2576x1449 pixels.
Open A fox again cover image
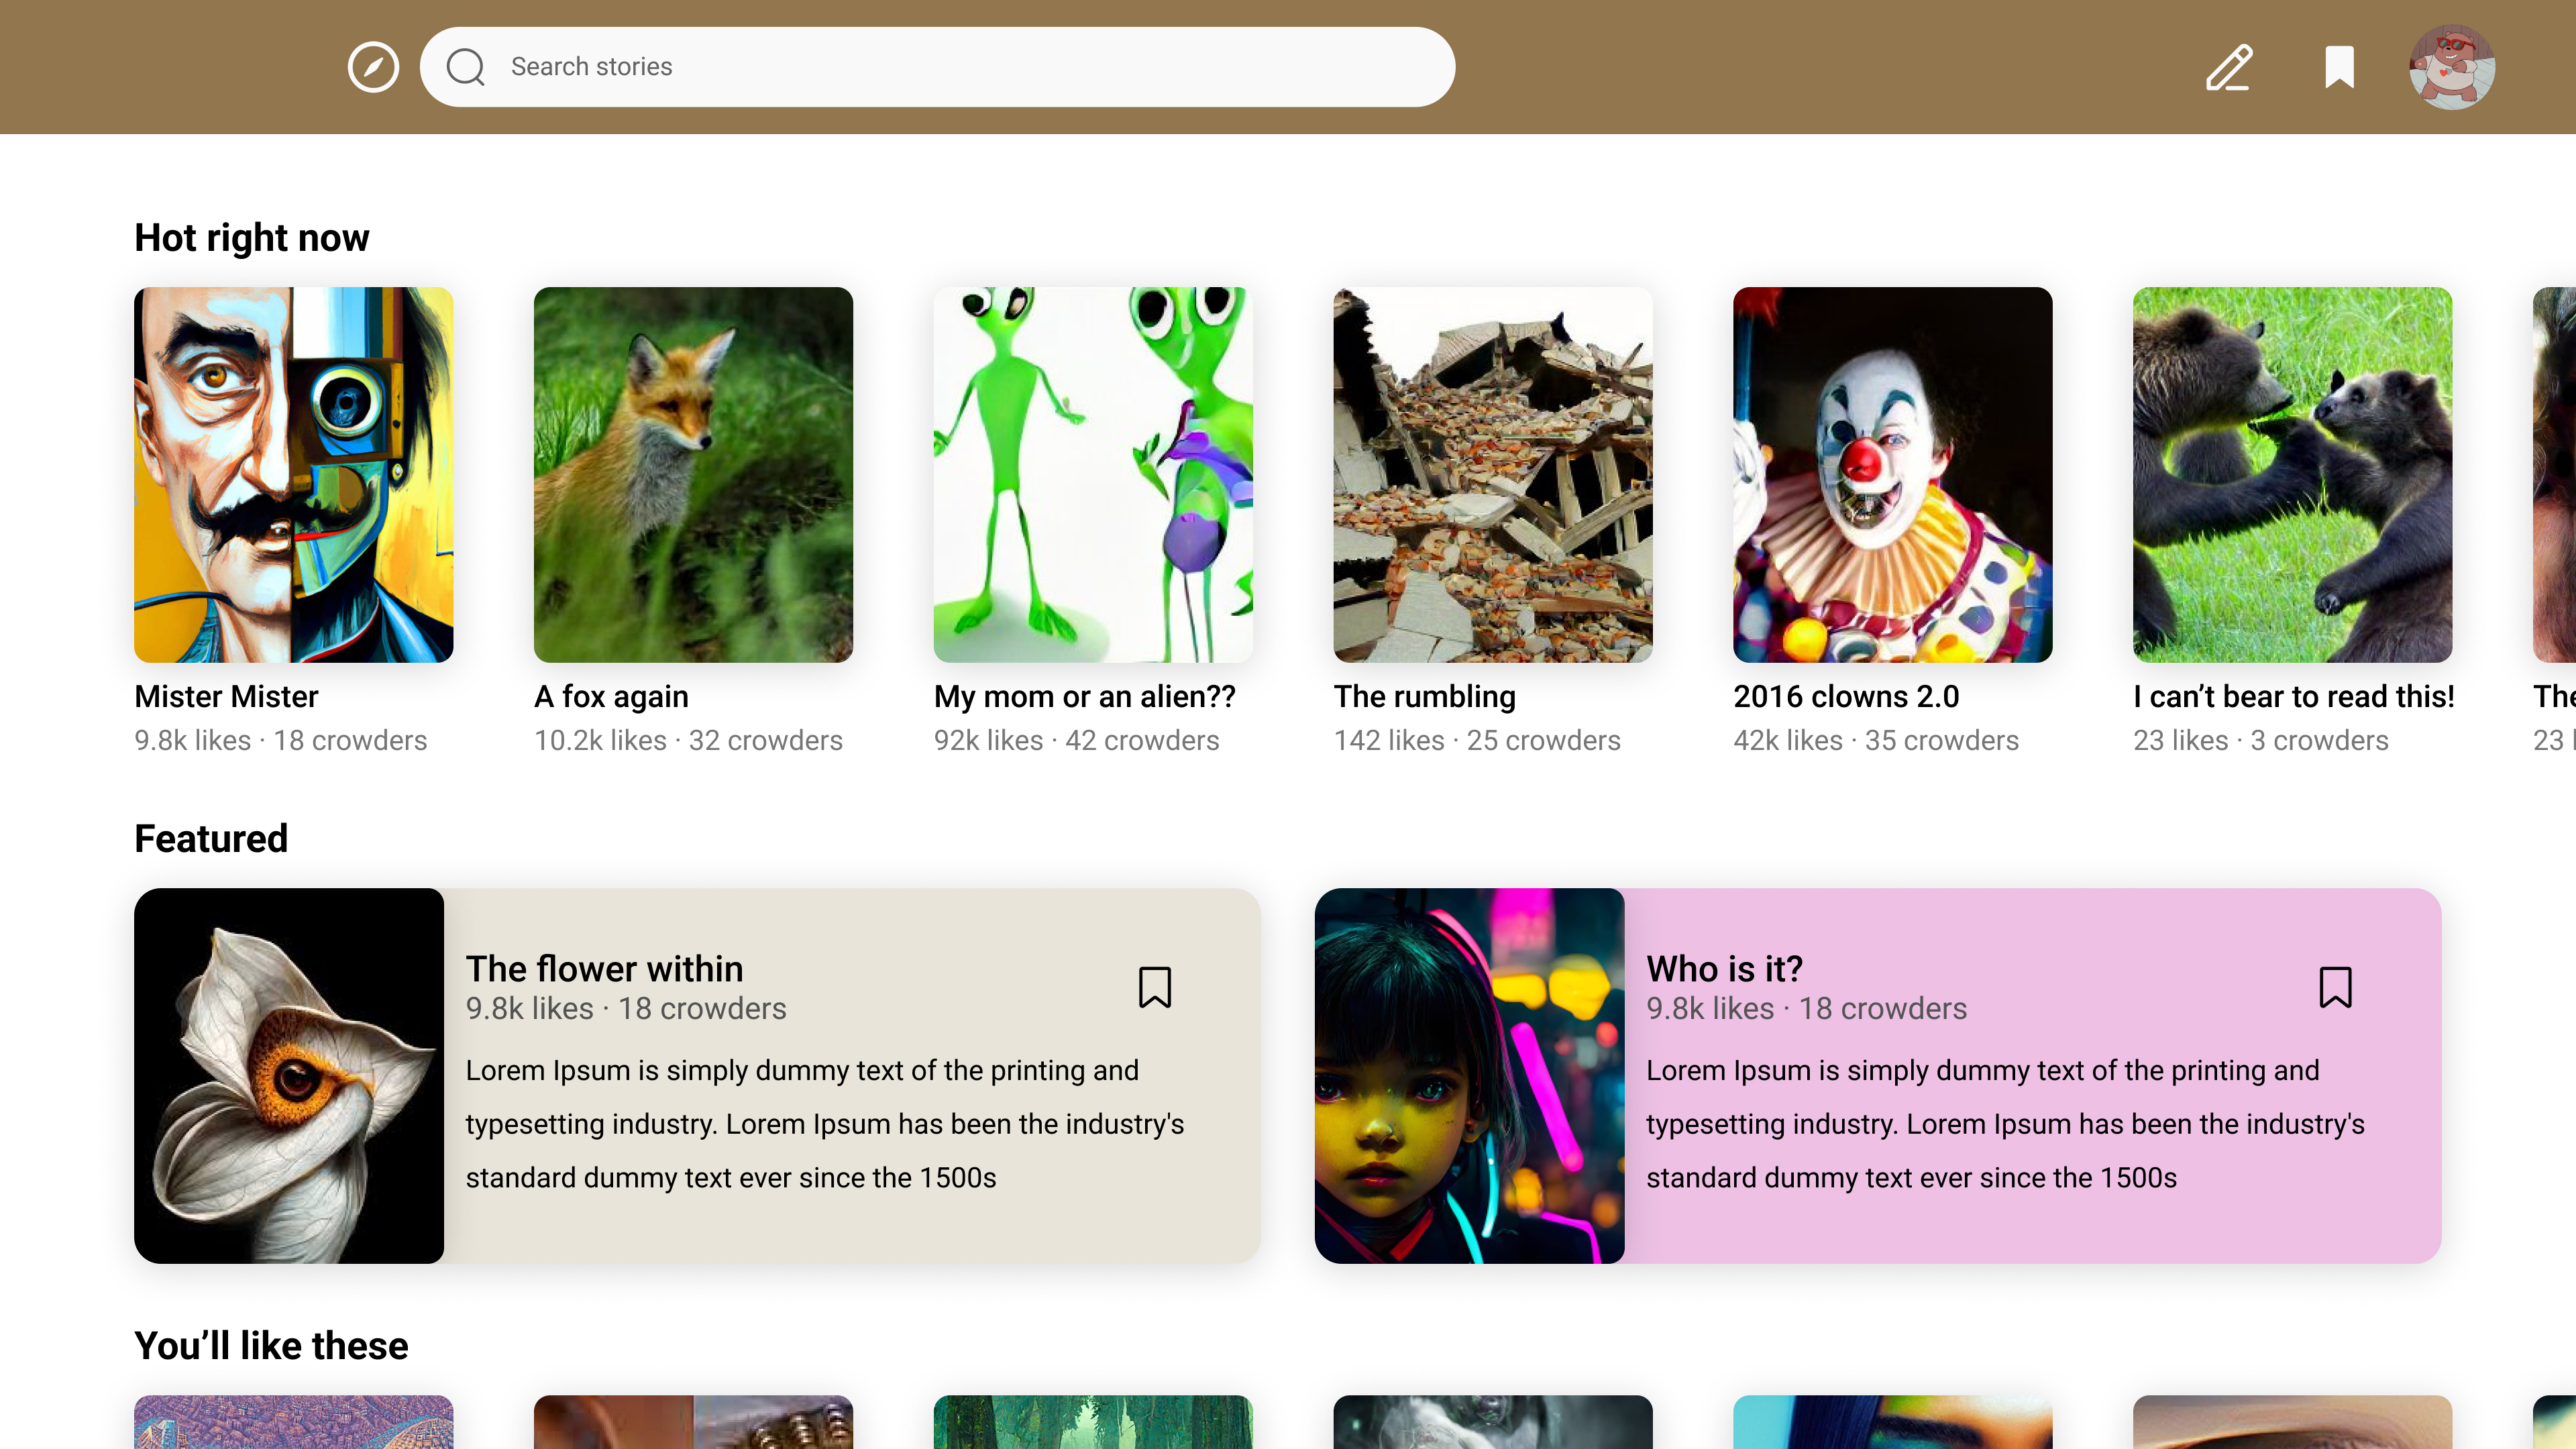(693, 474)
